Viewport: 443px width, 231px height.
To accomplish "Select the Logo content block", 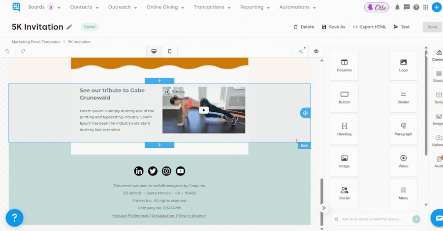I will click(403, 66).
